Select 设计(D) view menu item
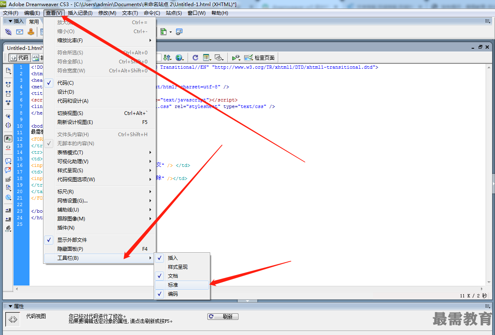Screen dimensions: 495x335 click(x=100, y=92)
